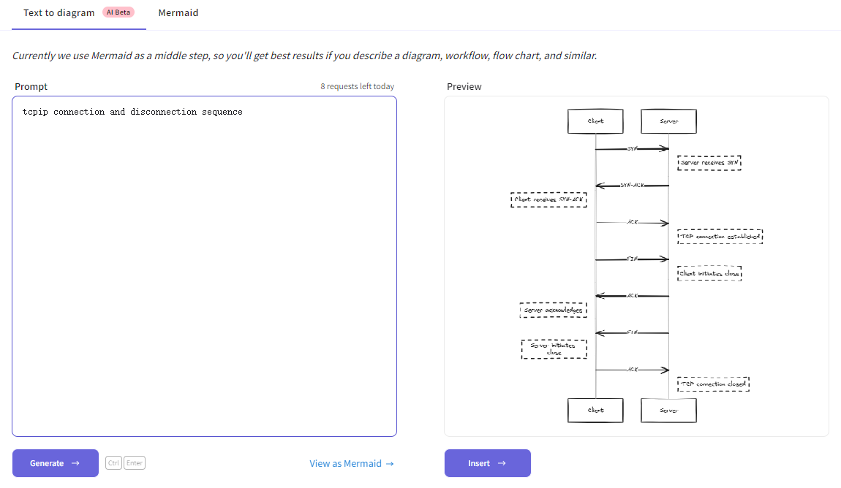Switch to the Mermaid tab
The height and width of the screenshot is (488, 841).
(178, 12)
